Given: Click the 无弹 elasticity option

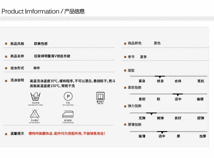Looking at the screenshot, I should point(142,118).
